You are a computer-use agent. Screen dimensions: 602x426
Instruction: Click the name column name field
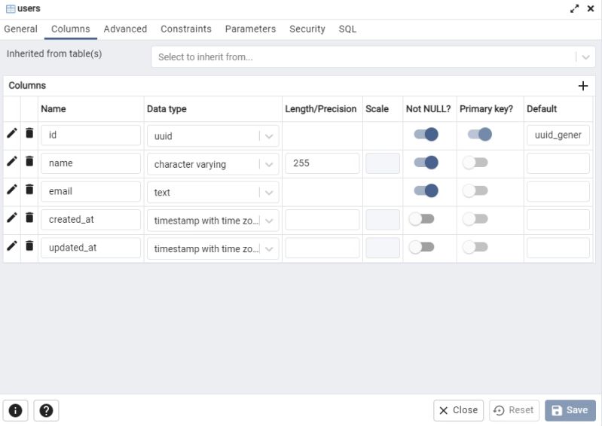tap(90, 163)
